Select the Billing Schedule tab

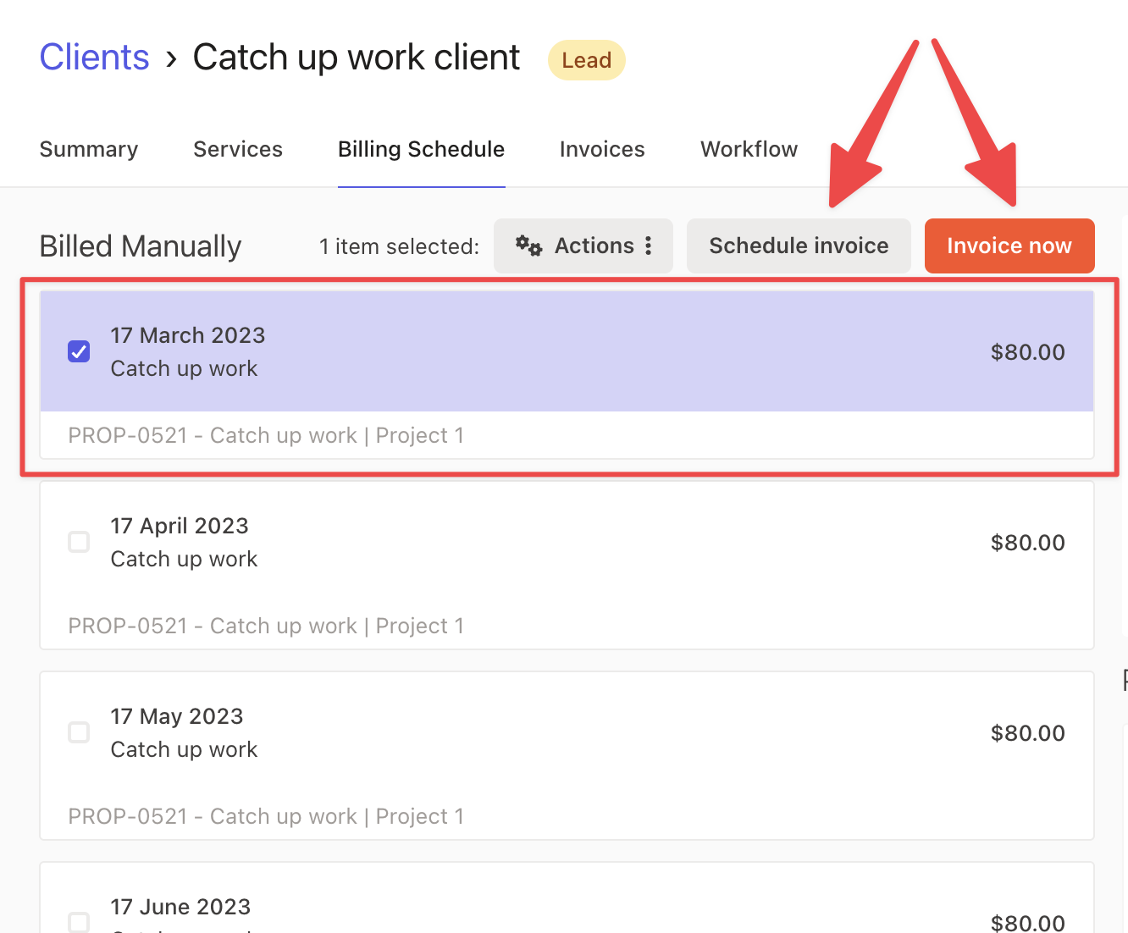[x=421, y=149]
